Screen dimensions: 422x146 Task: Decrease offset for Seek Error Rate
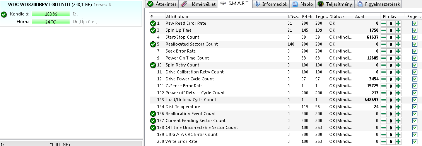[384, 51]
